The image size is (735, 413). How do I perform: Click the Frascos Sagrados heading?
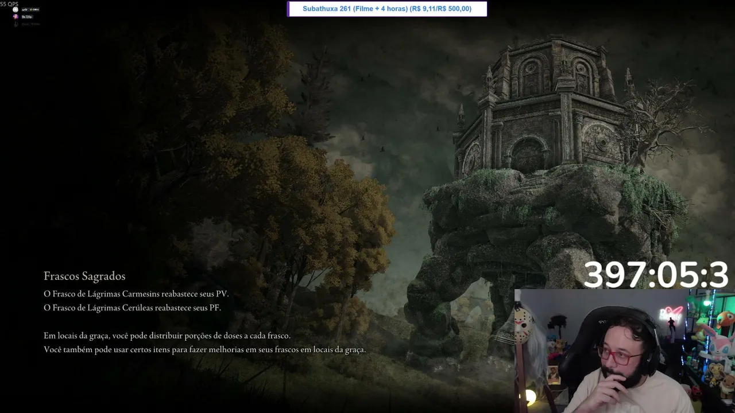(84, 276)
